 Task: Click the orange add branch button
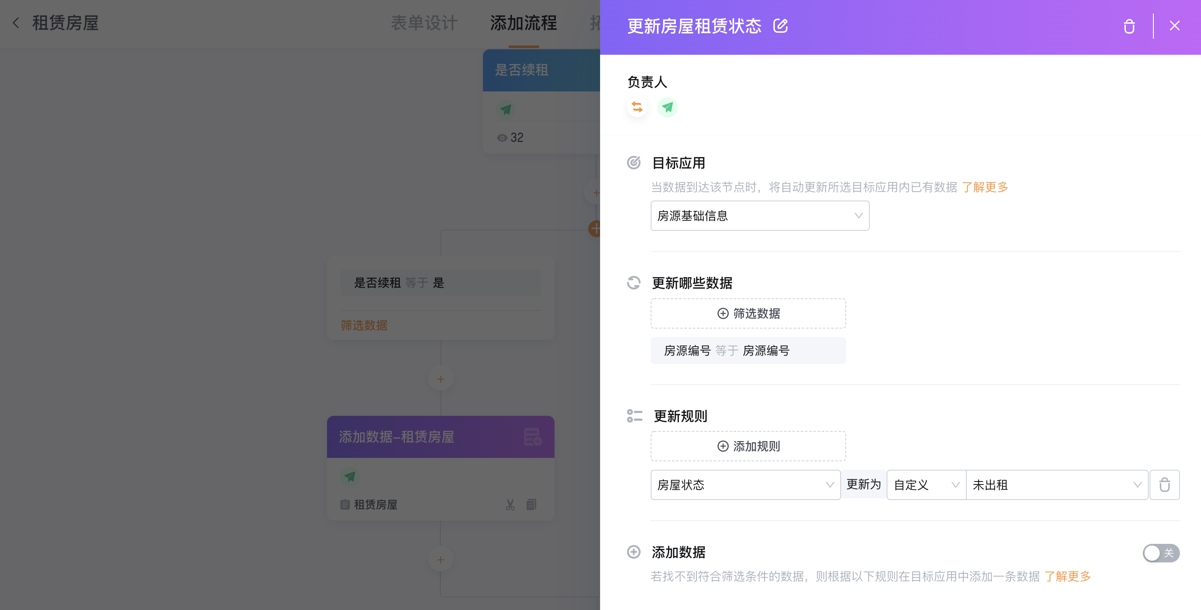(x=595, y=229)
